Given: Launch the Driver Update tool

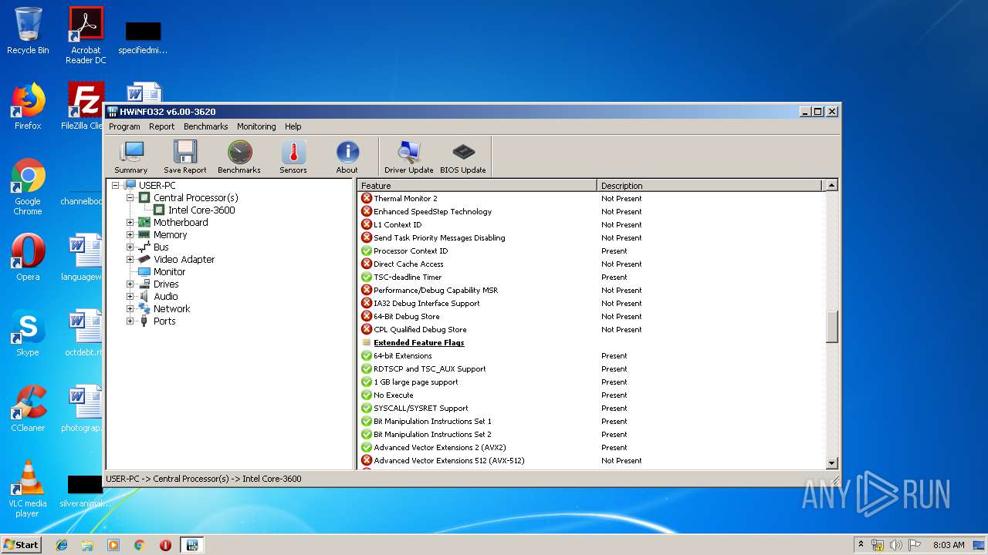Looking at the screenshot, I should 409,156.
